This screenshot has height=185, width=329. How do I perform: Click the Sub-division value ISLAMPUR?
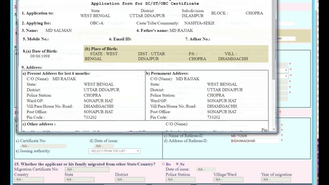click(x=193, y=16)
